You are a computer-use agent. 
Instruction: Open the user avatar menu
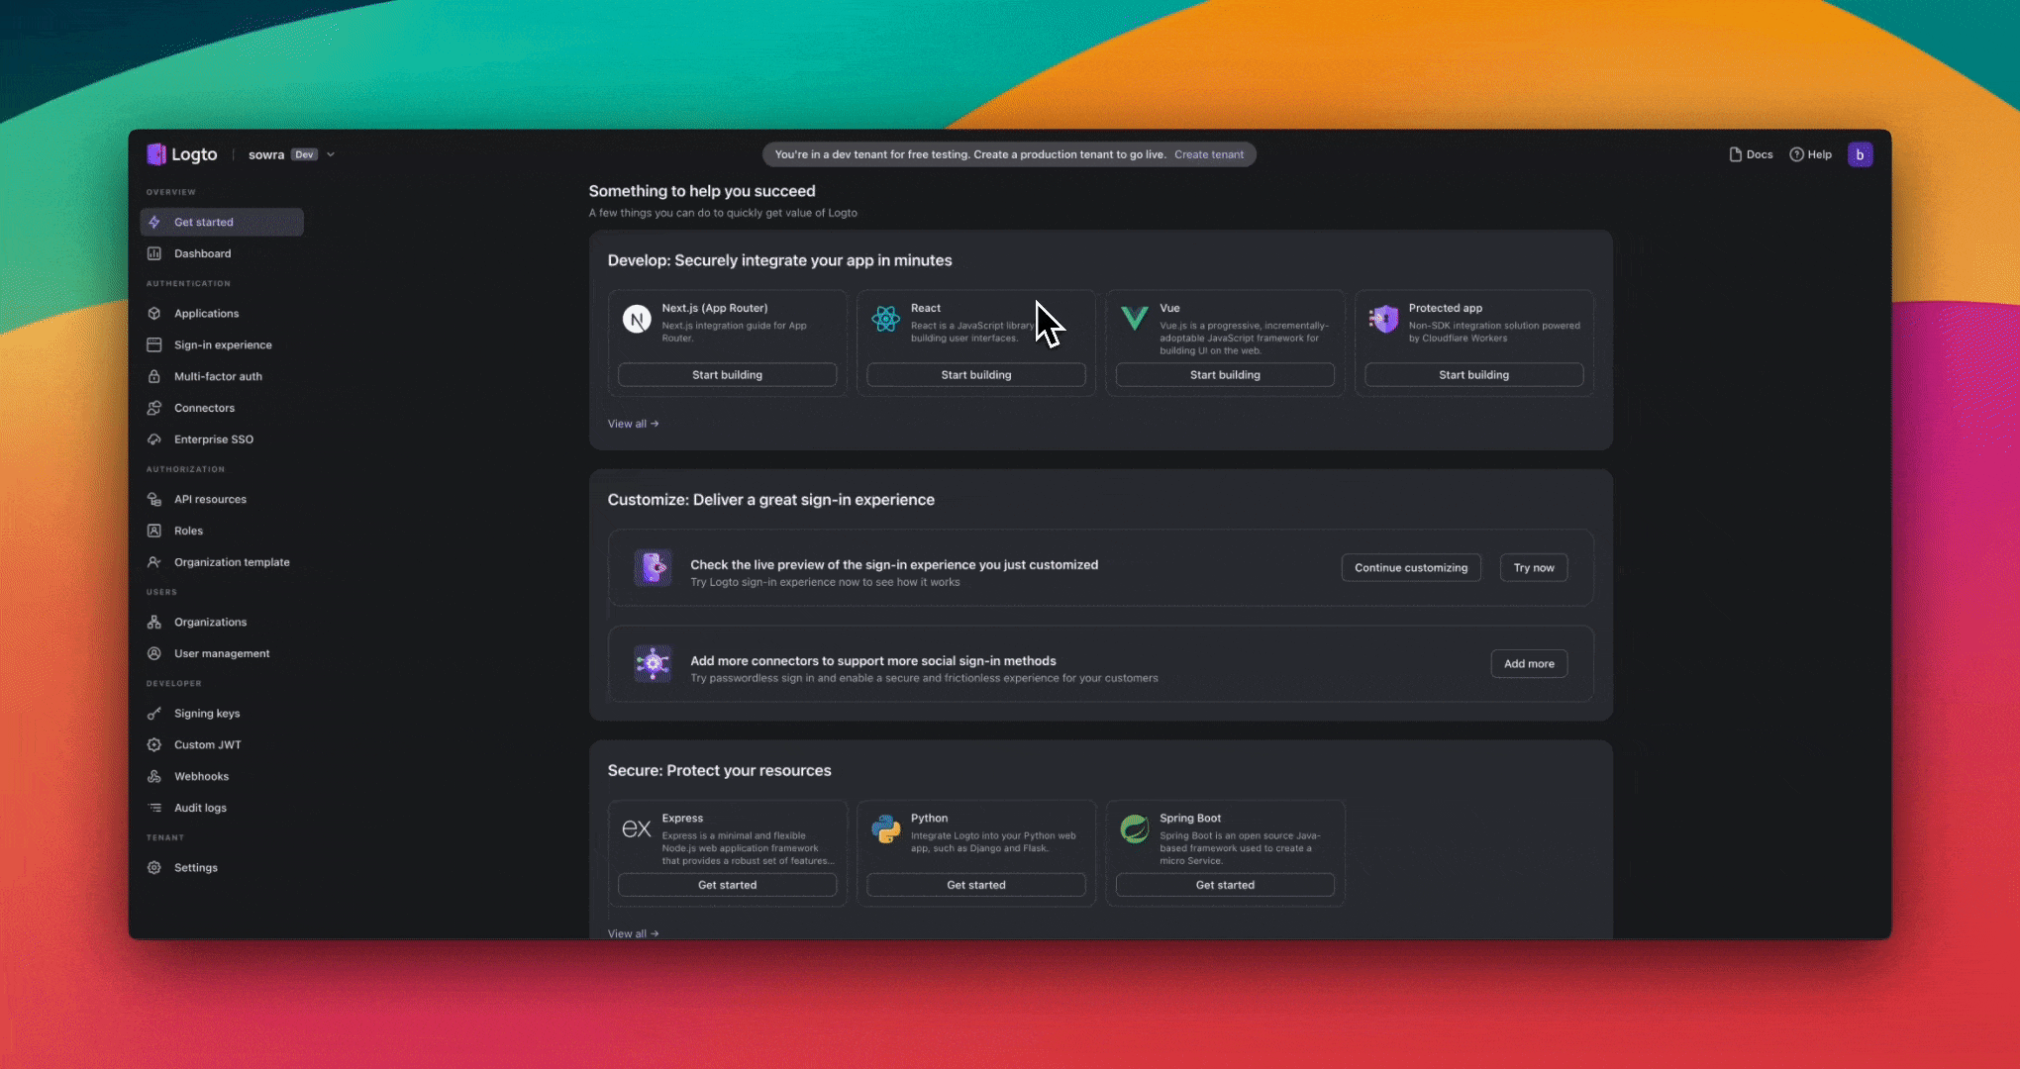pyautogui.click(x=1859, y=154)
